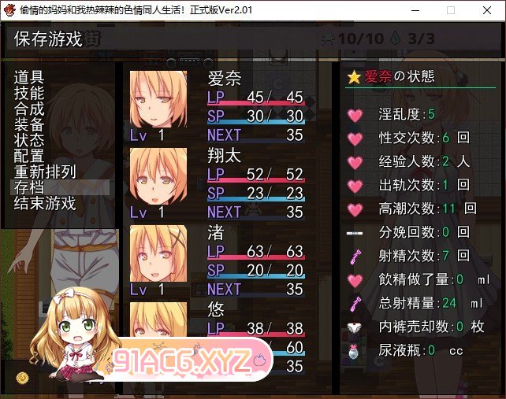Open the 道具 items menu
This screenshot has height=399, width=506.
[x=29, y=77]
